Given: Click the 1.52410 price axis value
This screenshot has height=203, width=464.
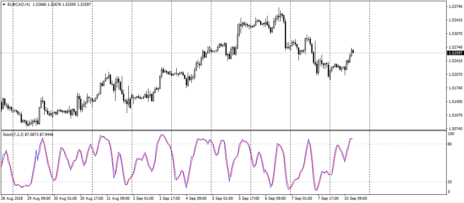Looking at the screenshot, I should pos(455,61).
